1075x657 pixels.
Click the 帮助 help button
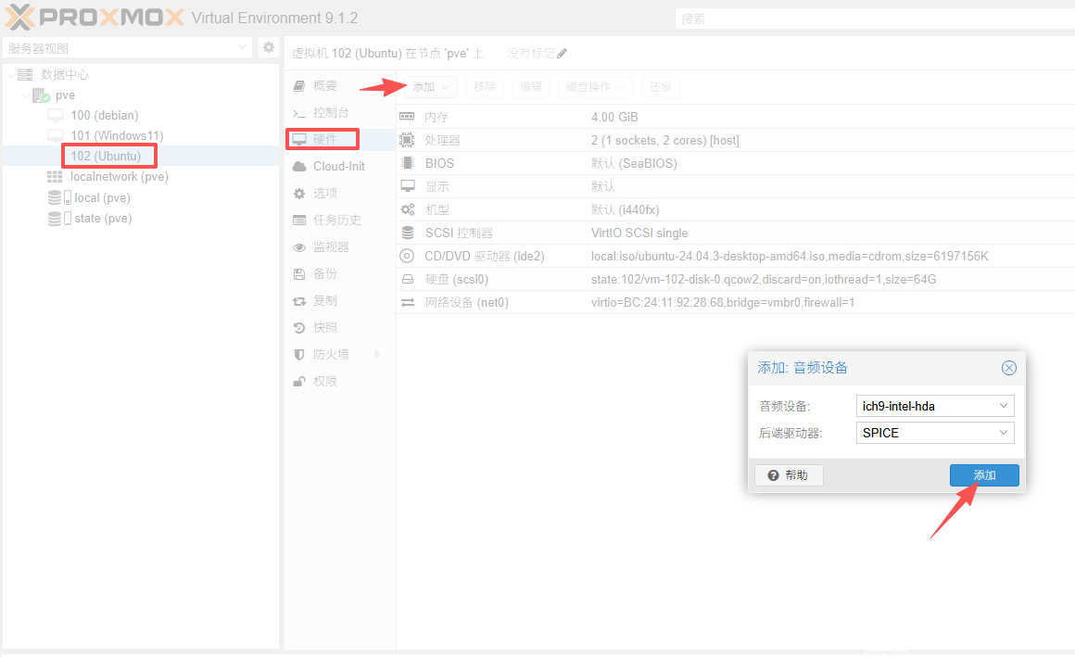point(789,475)
